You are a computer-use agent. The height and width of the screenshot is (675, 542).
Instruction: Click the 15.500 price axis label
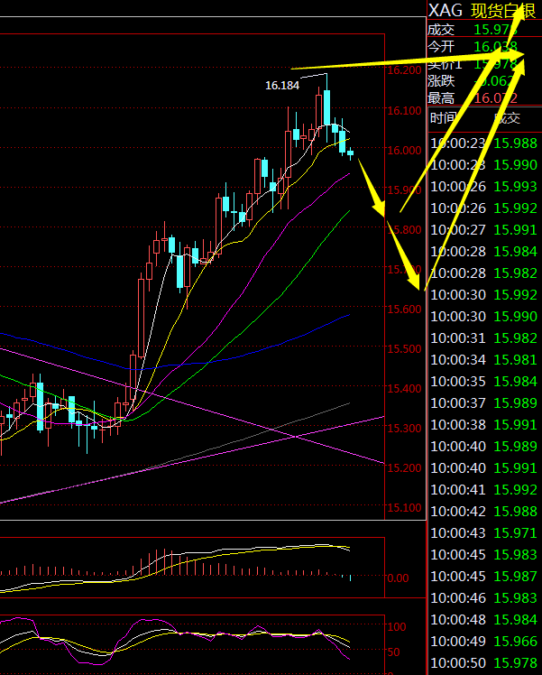click(404, 348)
